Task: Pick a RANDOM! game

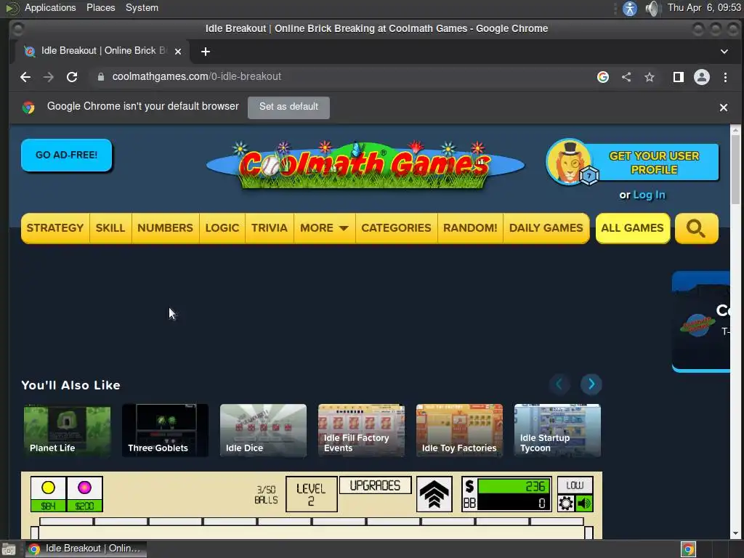Action: (470, 228)
